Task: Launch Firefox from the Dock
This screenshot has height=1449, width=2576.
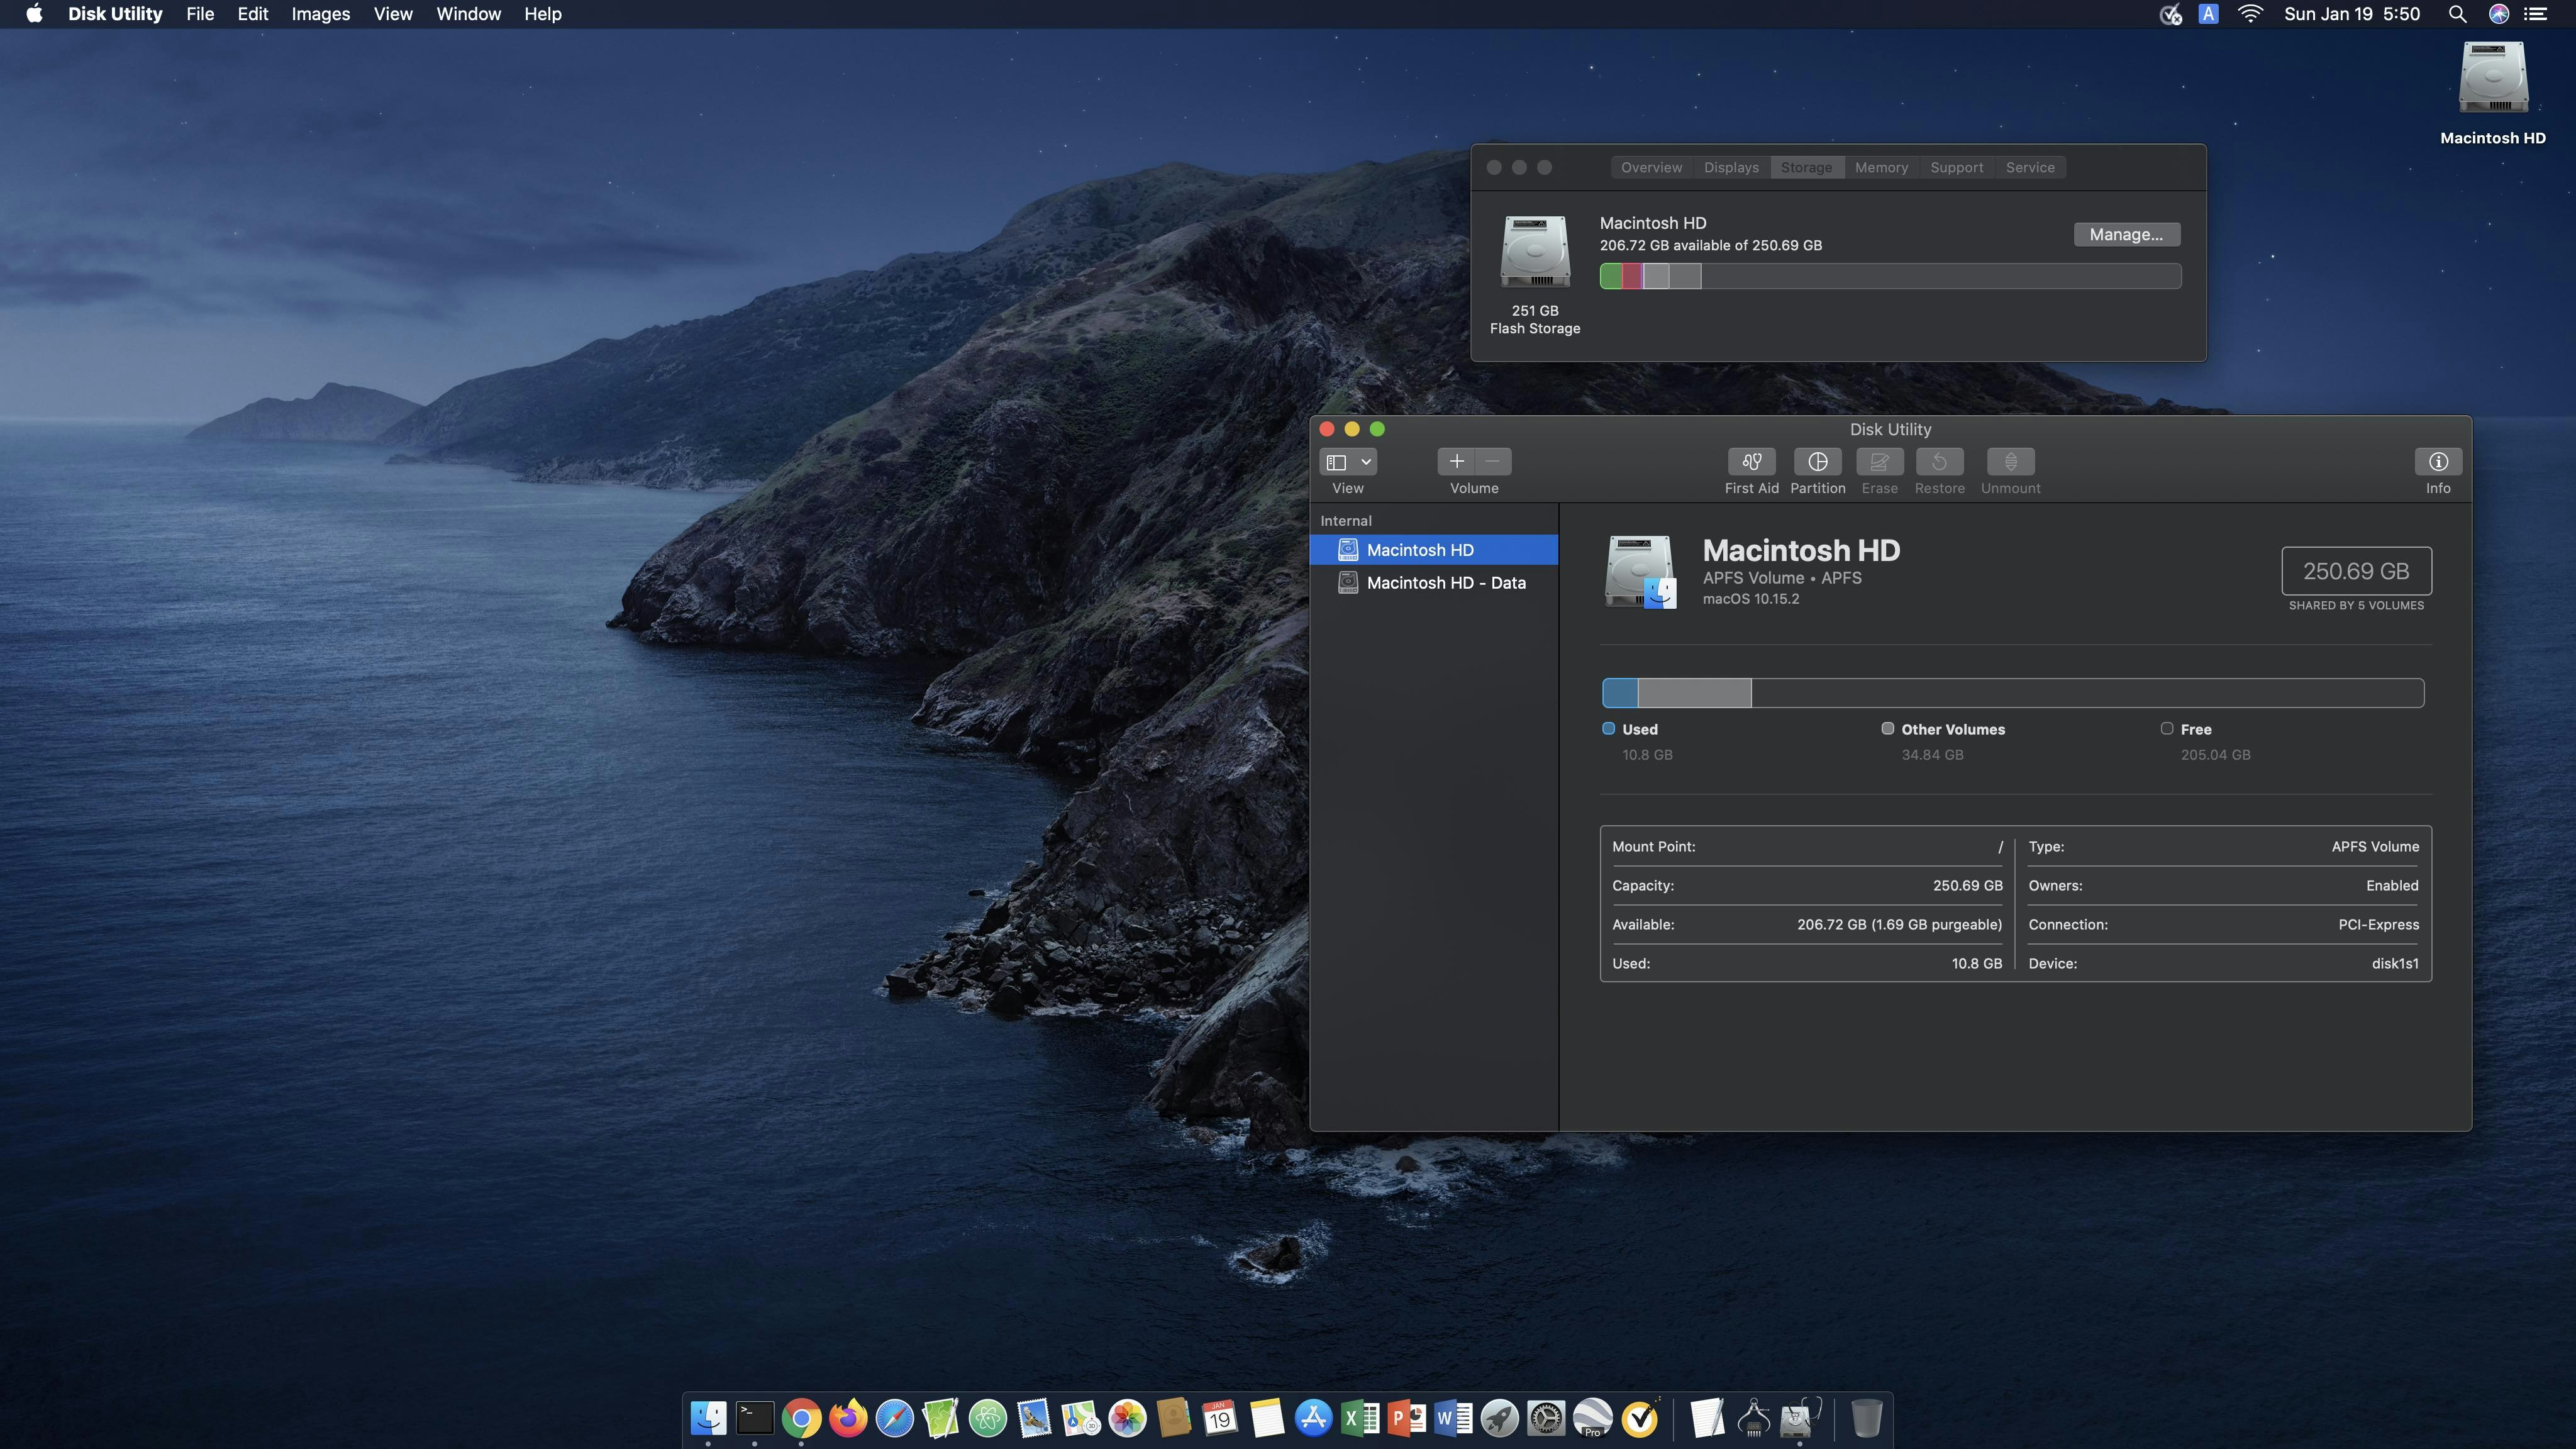Action: [848, 1418]
